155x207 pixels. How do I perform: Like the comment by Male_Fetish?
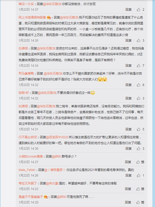(x=140, y=176)
